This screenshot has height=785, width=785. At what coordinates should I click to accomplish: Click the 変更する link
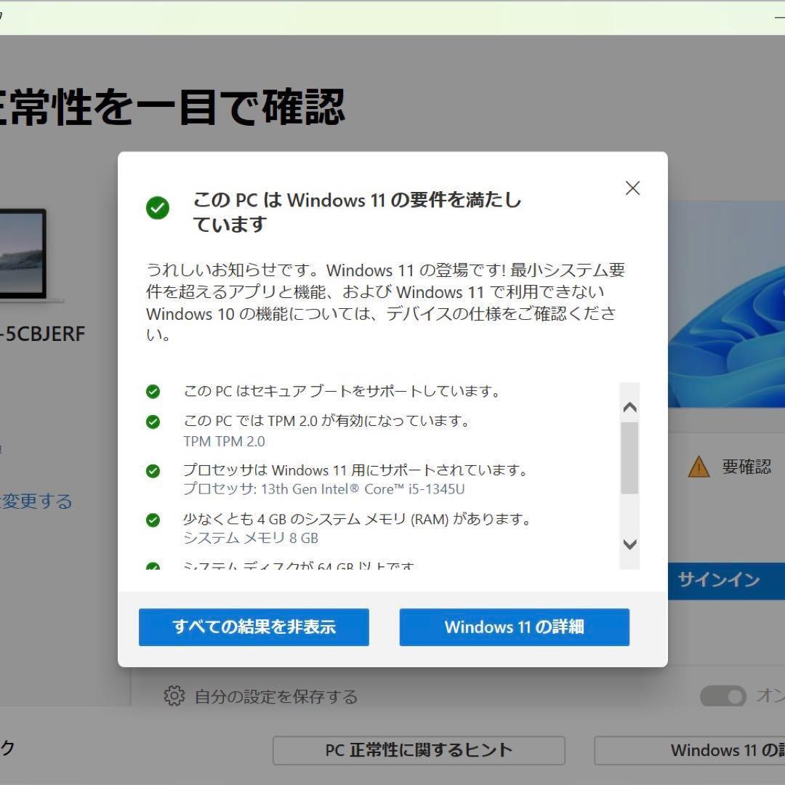coord(38,502)
